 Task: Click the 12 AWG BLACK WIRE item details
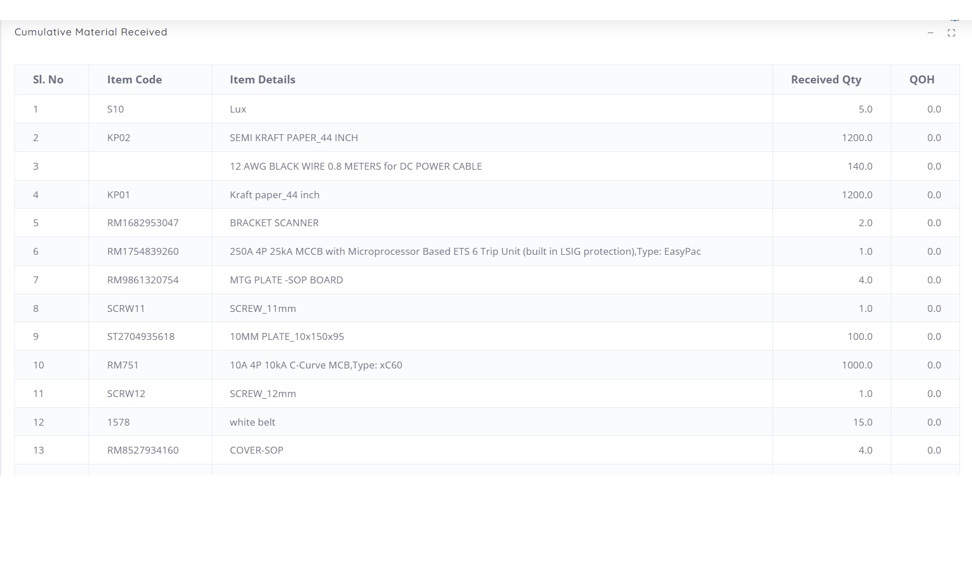coord(356,166)
